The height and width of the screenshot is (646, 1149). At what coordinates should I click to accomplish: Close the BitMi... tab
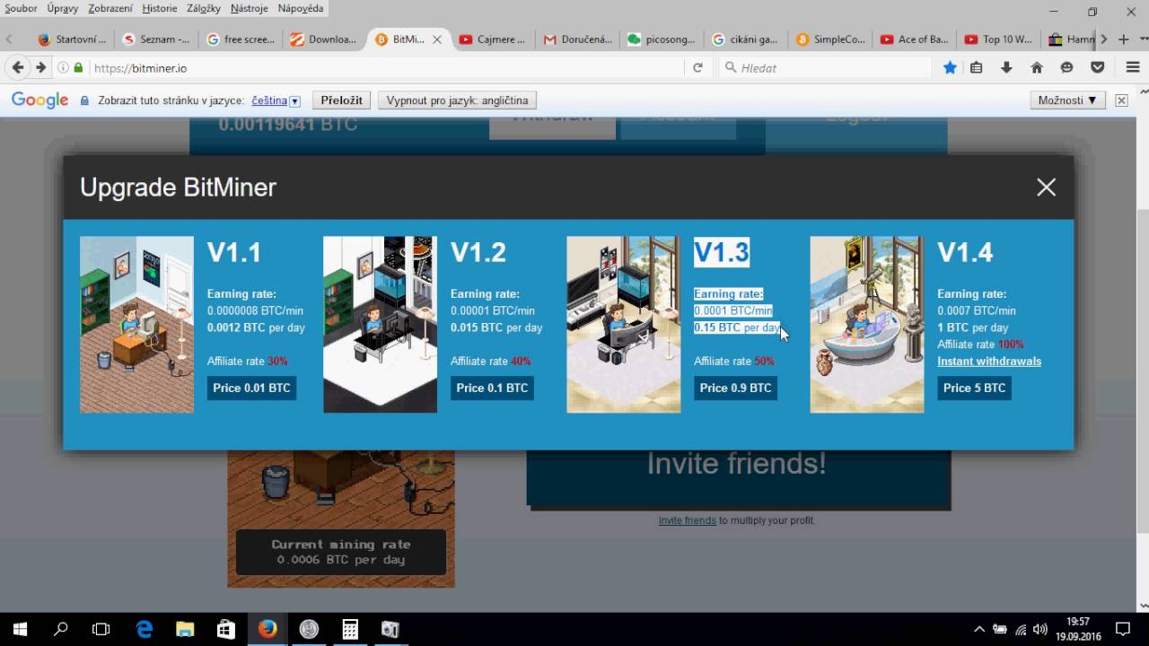click(437, 39)
